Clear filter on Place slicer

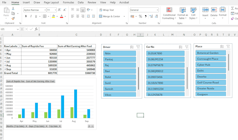228,47
